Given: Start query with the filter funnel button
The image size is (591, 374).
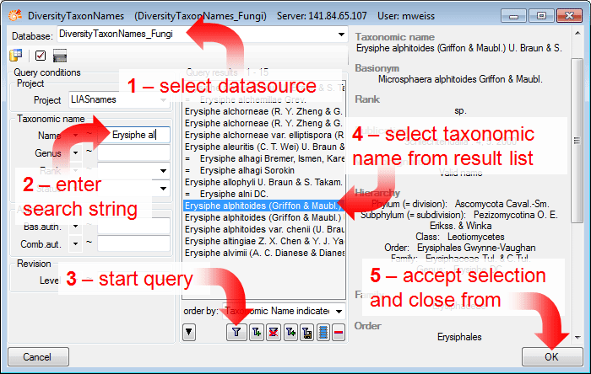Looking at the screenshot, I should pyautogui.click(x=236, y=333).
